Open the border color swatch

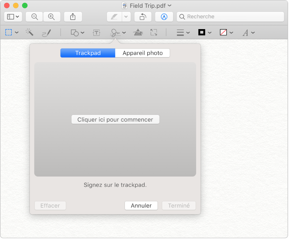point(205,33)
